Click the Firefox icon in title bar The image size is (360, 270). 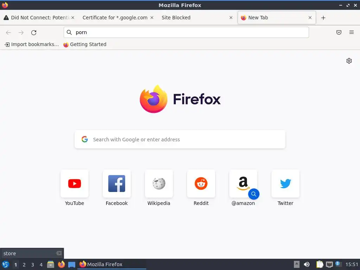(x=5, y=5)
